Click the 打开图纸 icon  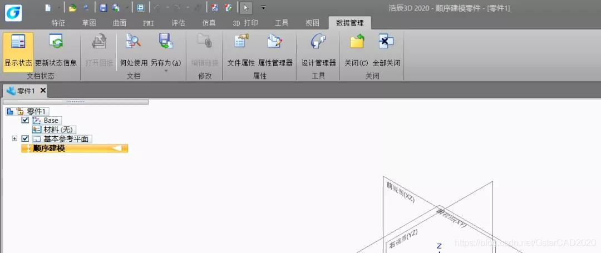[x=99, y=41]
